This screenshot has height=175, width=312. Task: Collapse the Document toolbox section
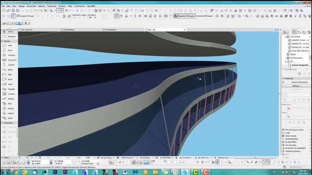point(2,123)
